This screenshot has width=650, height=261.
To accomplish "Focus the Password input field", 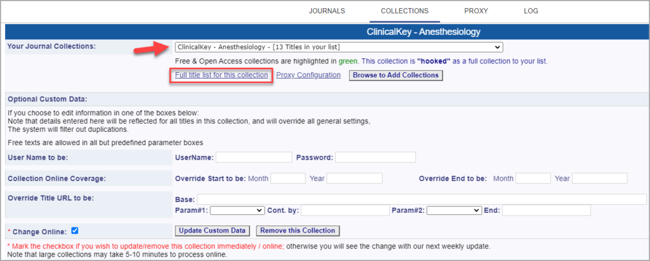I will 375,157.
